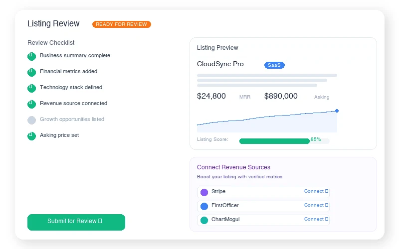The width and height of the screenshot is (399, 249).
Task: Click Connect next to FirstOfficer
Action: click(x=316, y=205)
